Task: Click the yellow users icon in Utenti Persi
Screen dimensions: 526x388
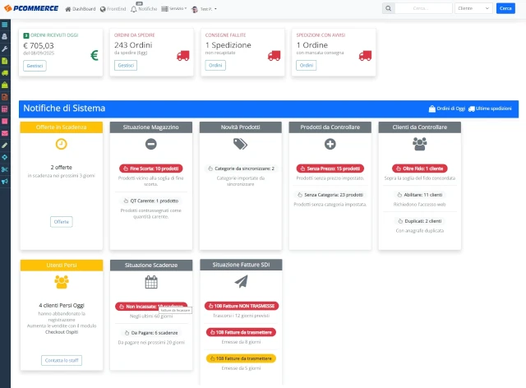Action: [62, 282]
